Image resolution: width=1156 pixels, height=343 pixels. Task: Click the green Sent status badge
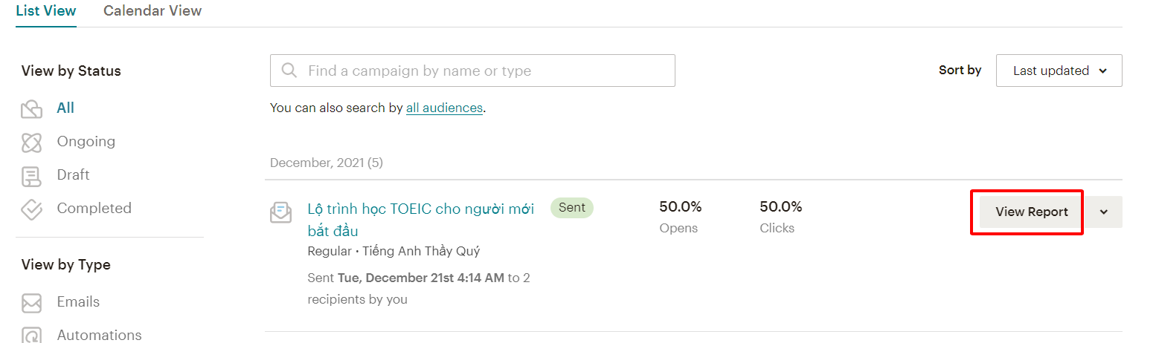(x=572, y=208)
